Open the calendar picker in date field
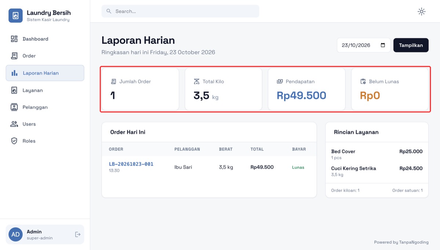The image size is (440, 250). click(383, 45)
